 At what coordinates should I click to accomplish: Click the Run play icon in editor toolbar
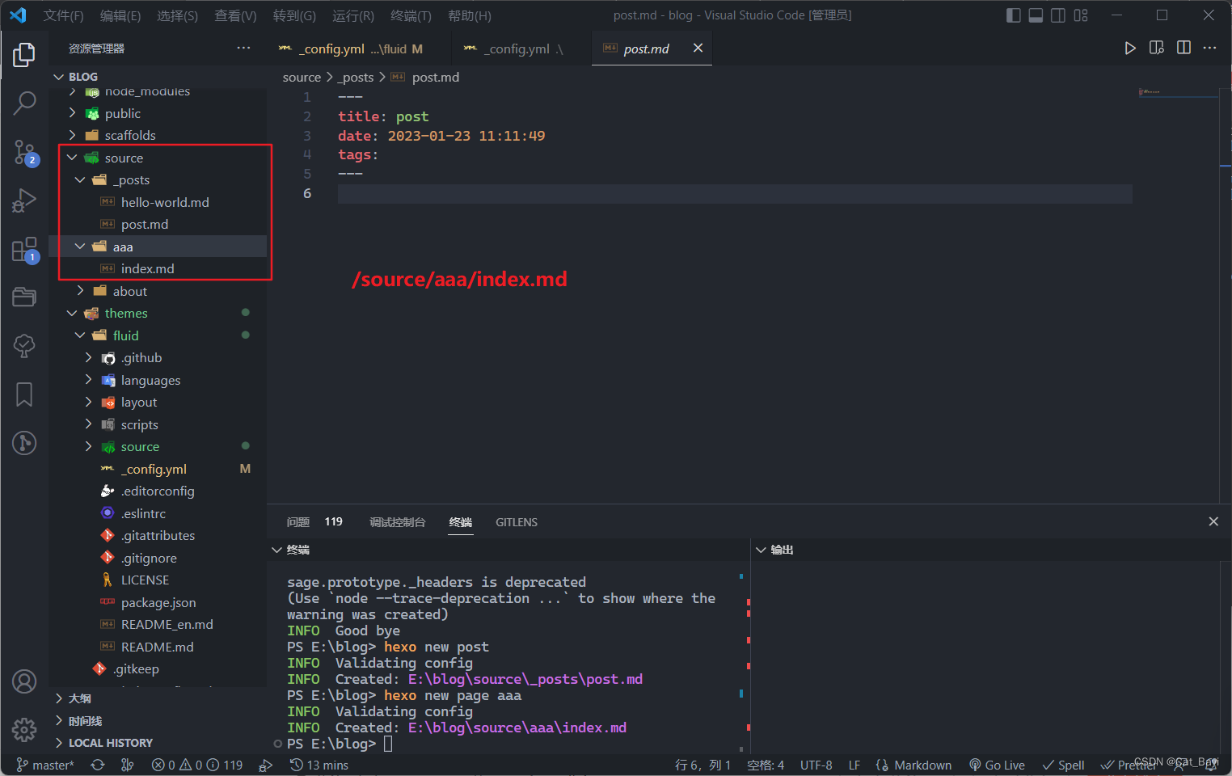pyautogui.click(x=1130, y=48)
